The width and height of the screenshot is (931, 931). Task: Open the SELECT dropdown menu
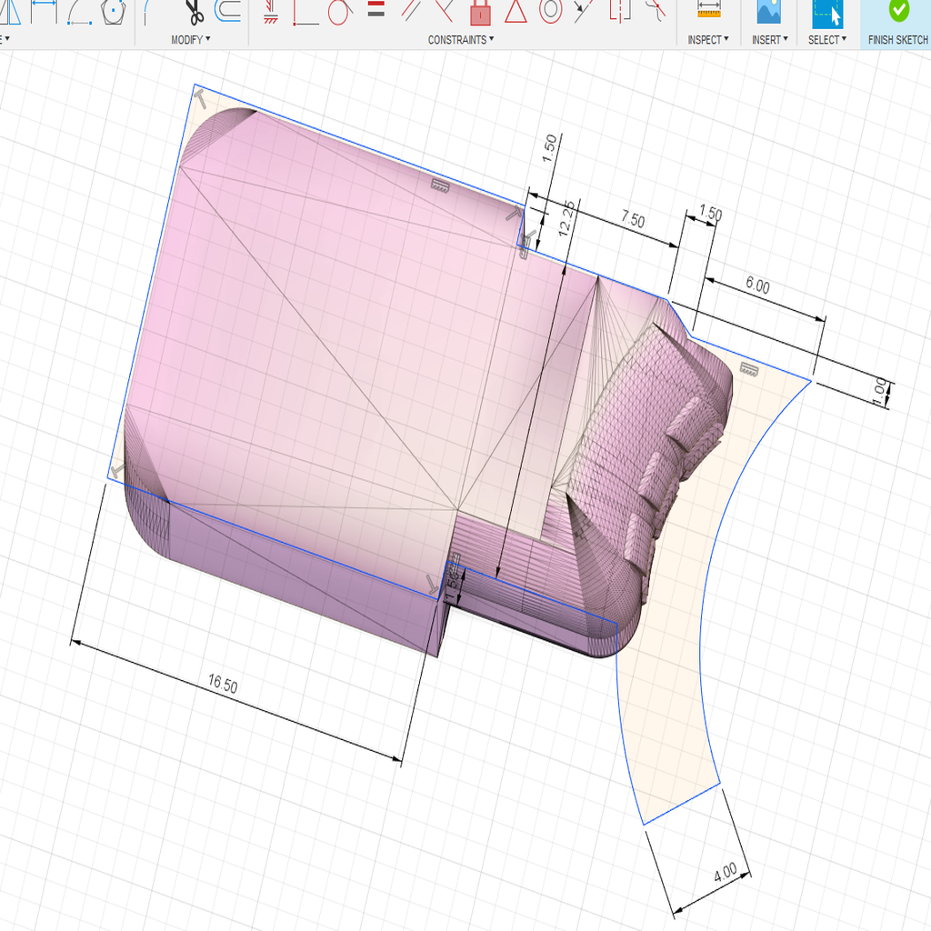(827, 40)
